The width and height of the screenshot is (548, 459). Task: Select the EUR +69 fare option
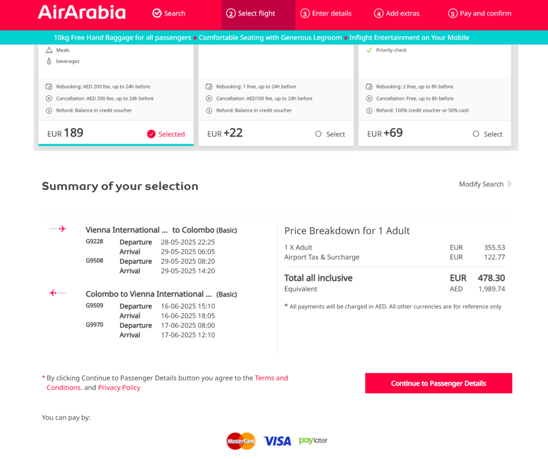(476, 134)
